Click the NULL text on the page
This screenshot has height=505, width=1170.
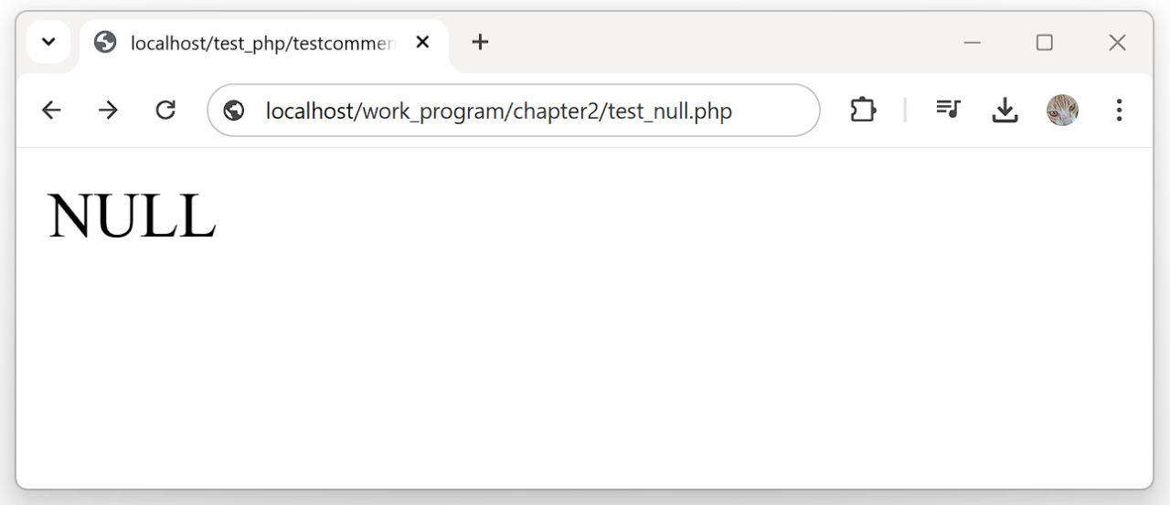coord(132,216)
